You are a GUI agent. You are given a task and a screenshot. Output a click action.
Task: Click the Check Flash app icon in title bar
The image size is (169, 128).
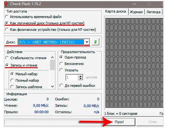(x=6, y=4)
